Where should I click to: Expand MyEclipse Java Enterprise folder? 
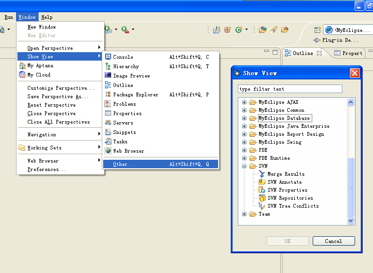pyautogui.click(x=244, y=126)
